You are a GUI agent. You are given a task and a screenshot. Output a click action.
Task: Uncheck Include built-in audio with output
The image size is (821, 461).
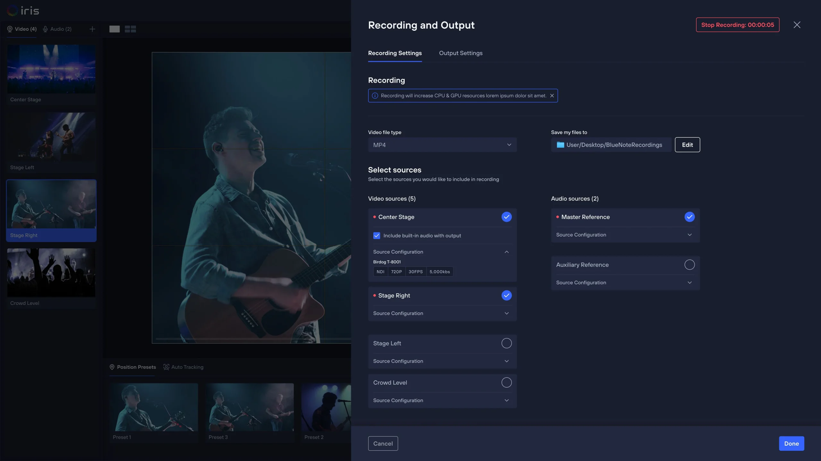(377, 236)
